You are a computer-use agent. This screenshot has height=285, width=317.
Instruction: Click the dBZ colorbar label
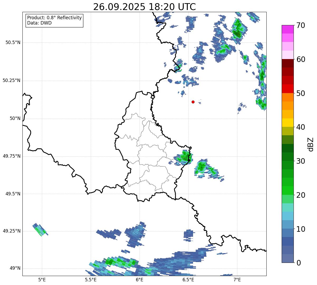[x=311, y=144]
